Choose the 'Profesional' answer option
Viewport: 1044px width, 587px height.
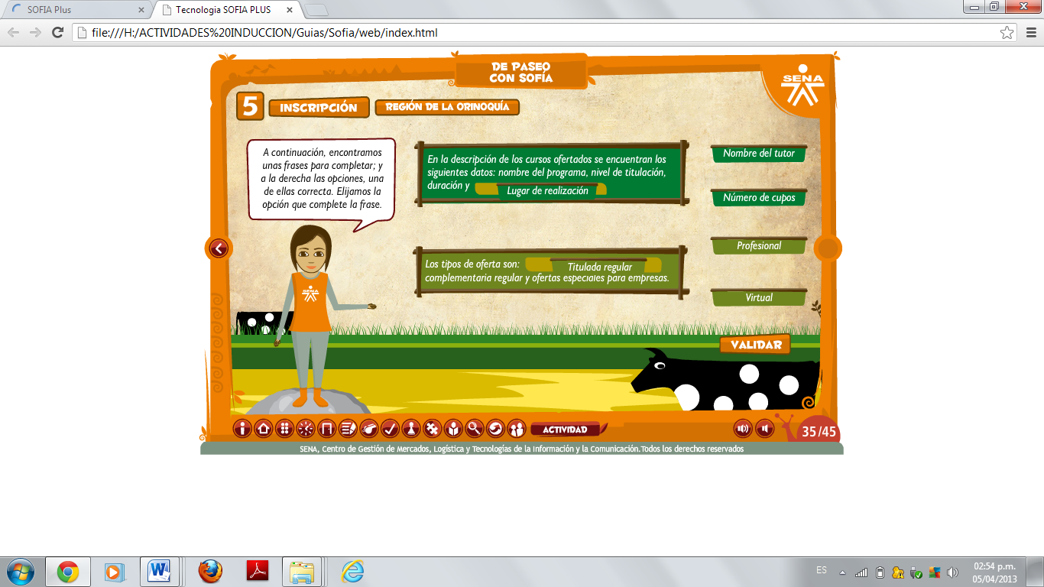[759, 246]
